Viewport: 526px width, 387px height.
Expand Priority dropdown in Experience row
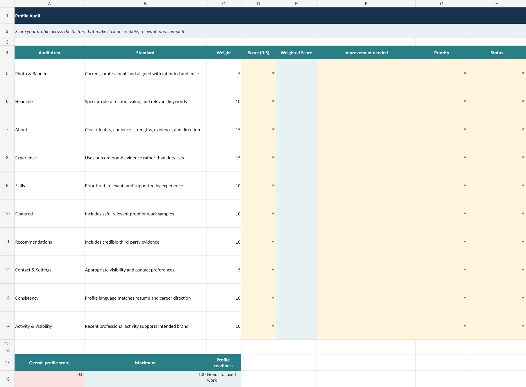465,158
